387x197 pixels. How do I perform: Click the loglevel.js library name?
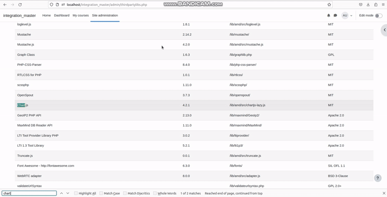click(24, 24)
